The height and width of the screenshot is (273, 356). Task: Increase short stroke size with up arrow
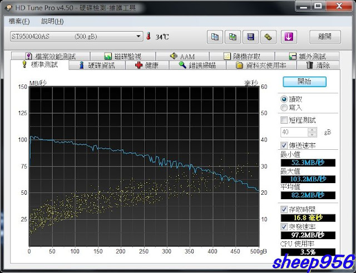click(312, 130)
